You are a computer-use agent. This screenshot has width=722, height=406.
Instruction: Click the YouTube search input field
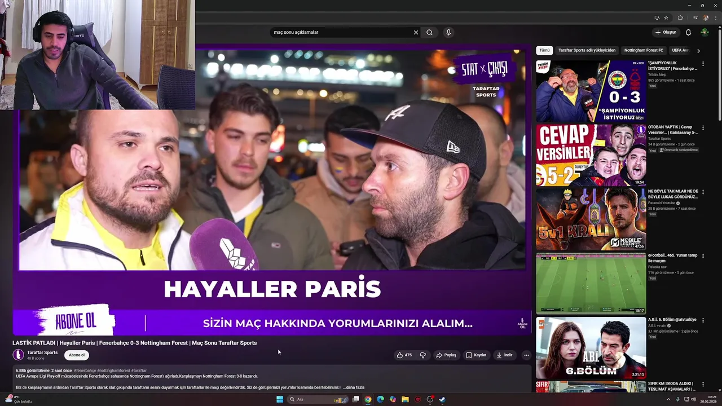point(341,32)
